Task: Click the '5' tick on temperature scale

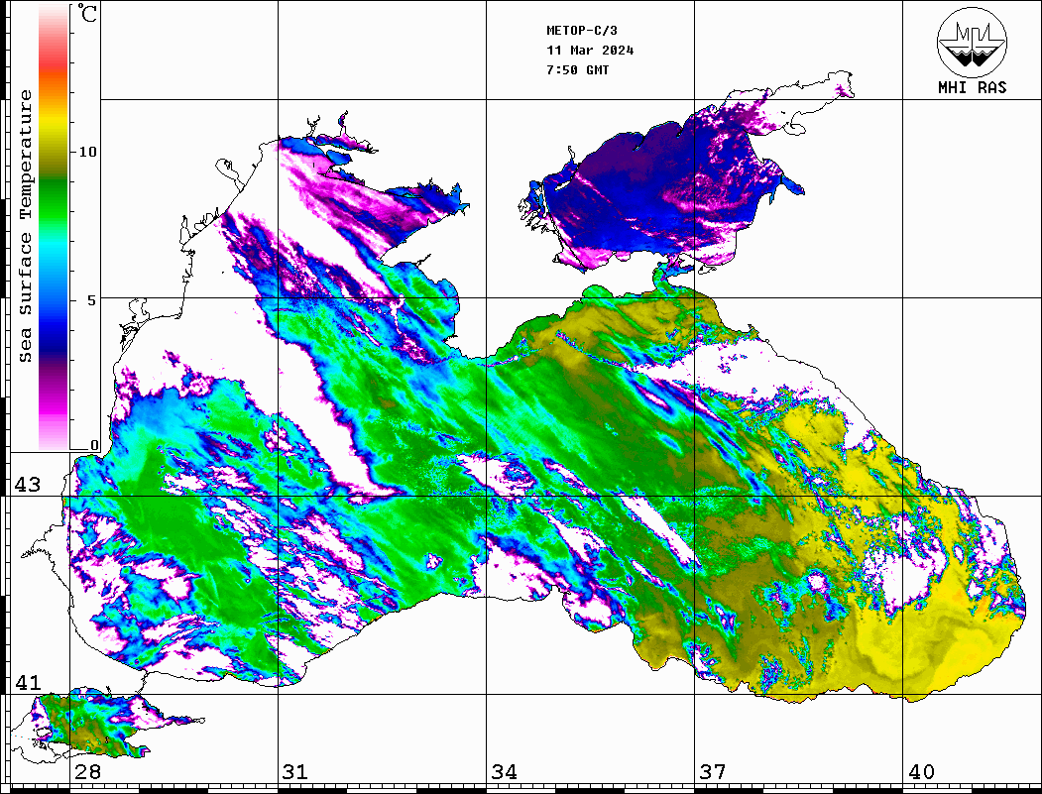Action: (x=92, y=300)
